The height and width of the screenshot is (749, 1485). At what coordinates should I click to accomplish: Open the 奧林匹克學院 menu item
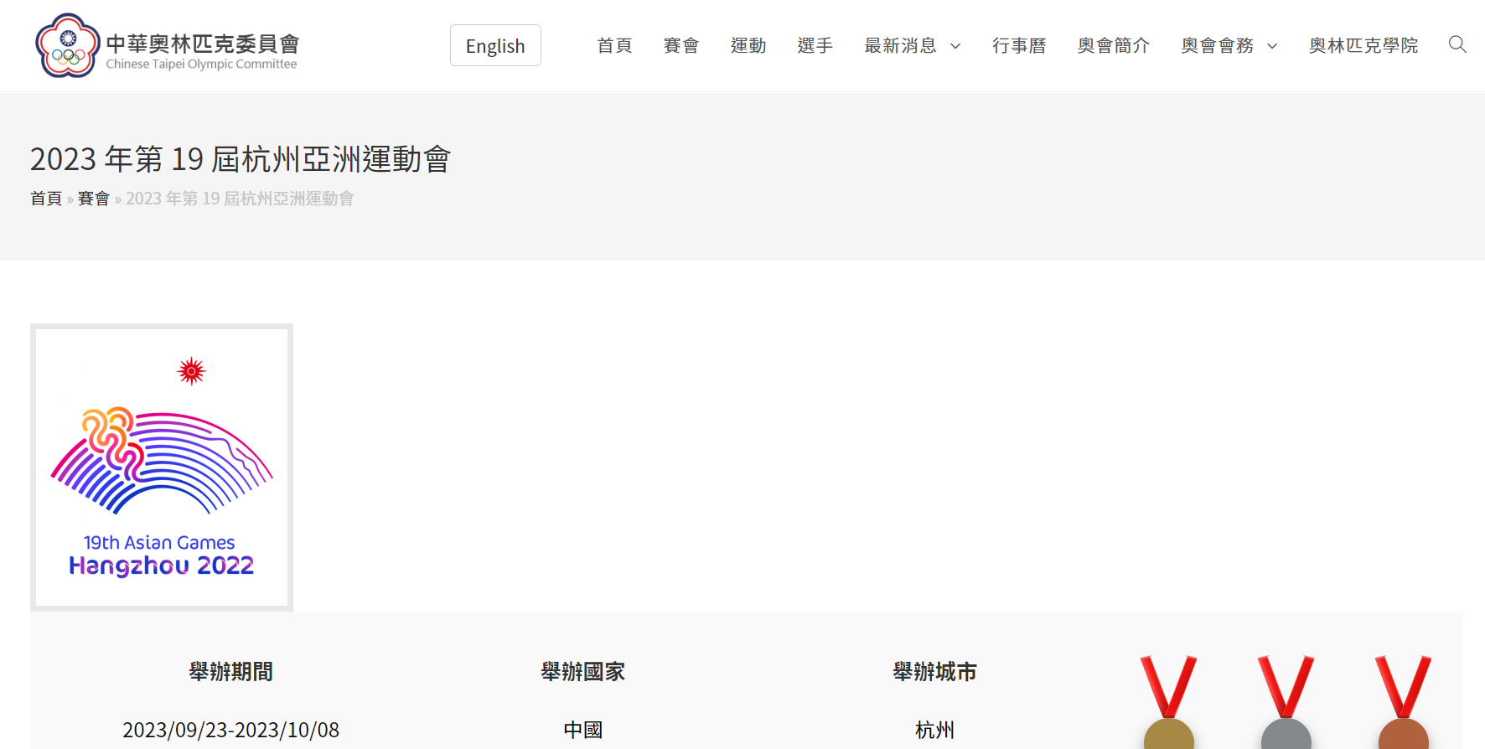(1363, 45)
